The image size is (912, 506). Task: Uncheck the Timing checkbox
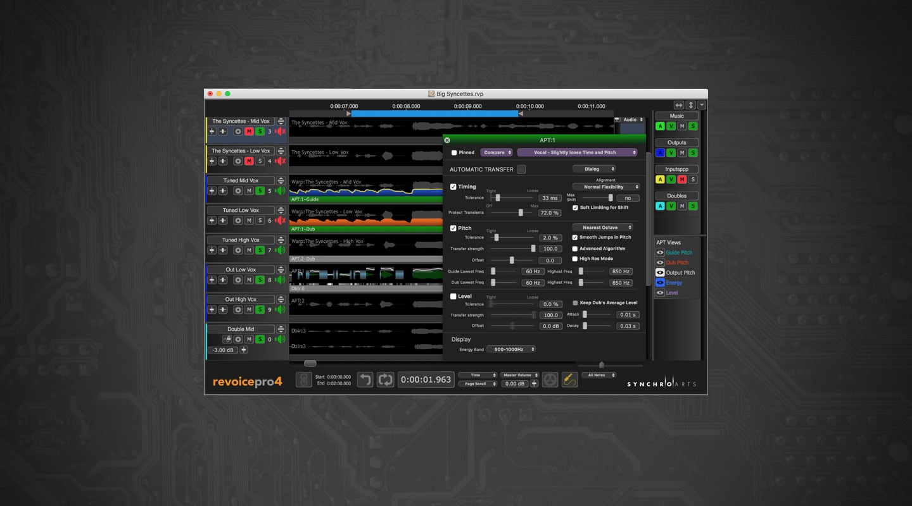[453, 187]
